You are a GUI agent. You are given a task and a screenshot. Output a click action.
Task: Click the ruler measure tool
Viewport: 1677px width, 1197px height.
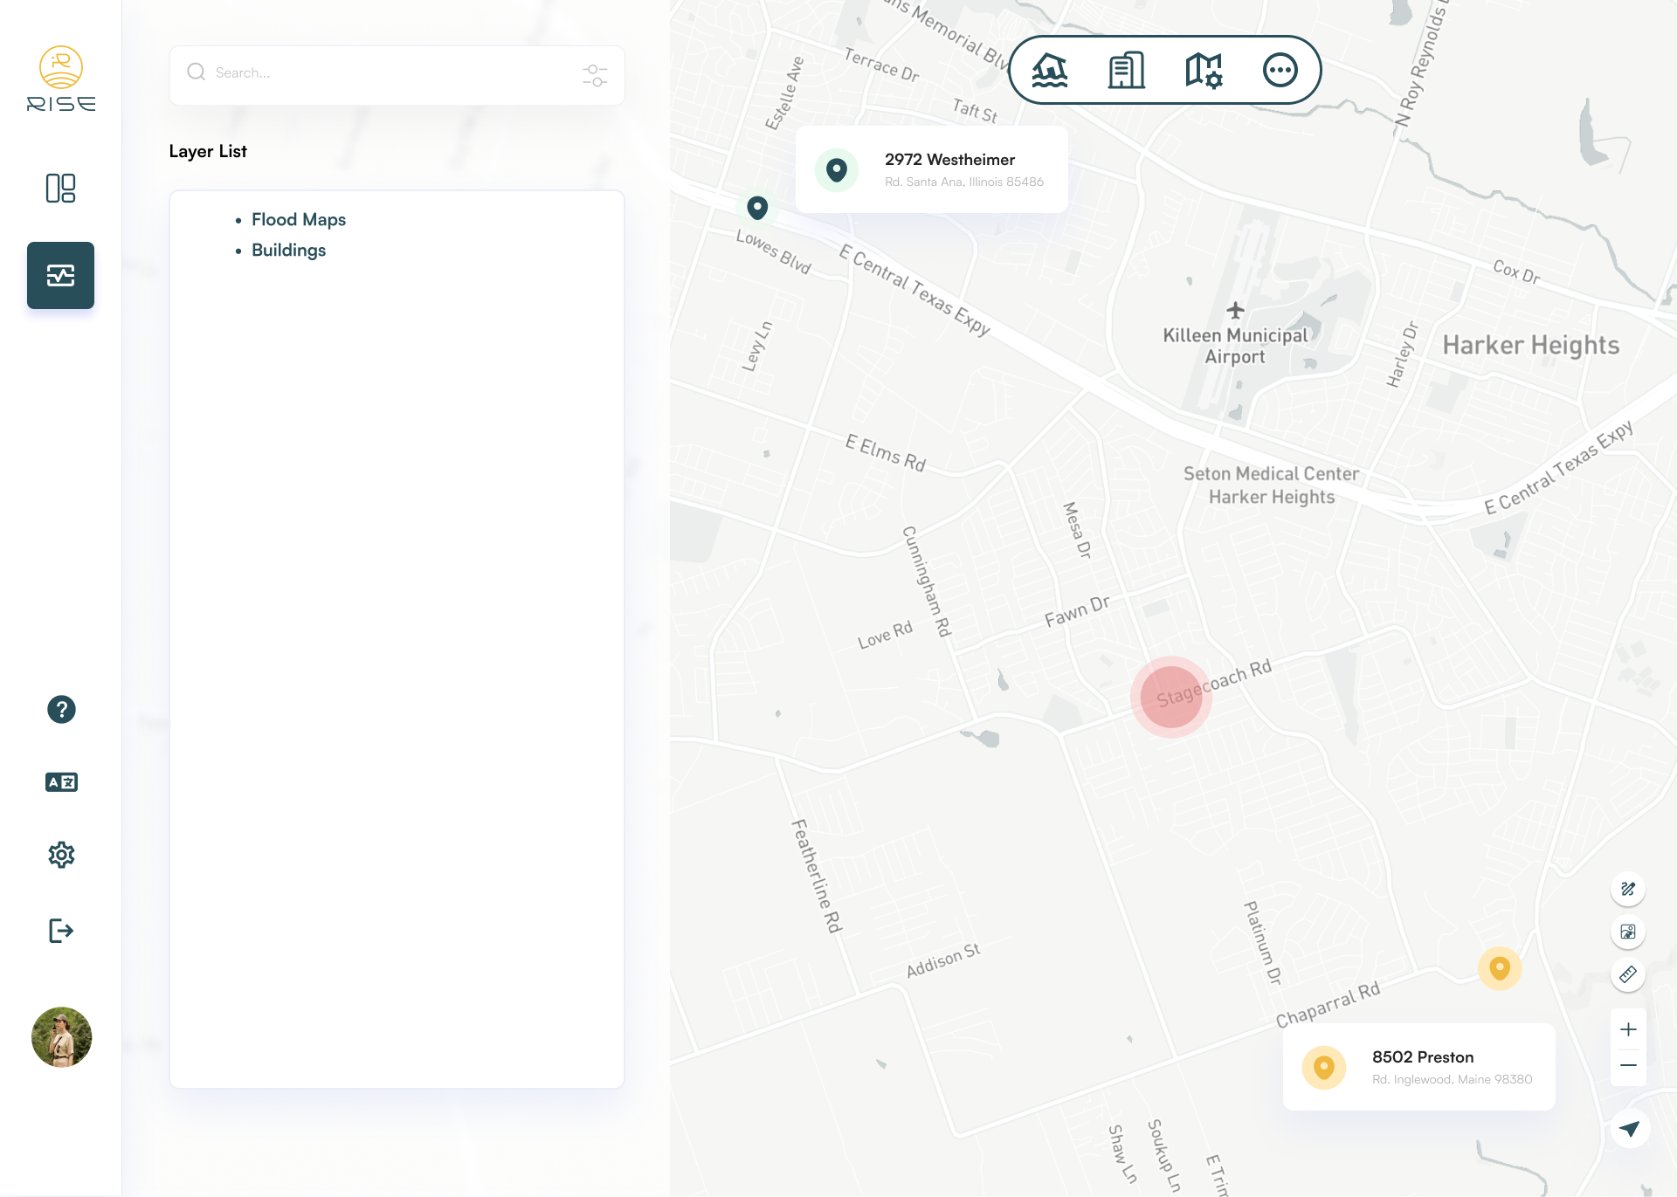1628,974
